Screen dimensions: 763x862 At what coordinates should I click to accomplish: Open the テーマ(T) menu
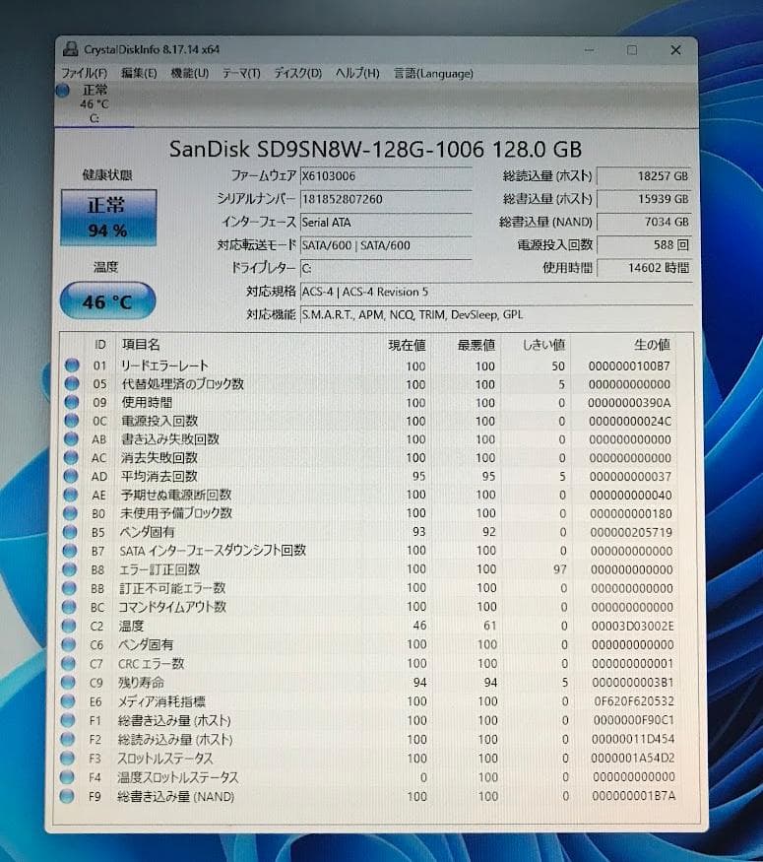point(241,73)
